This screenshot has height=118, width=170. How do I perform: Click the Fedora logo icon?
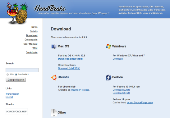(108, 77)
